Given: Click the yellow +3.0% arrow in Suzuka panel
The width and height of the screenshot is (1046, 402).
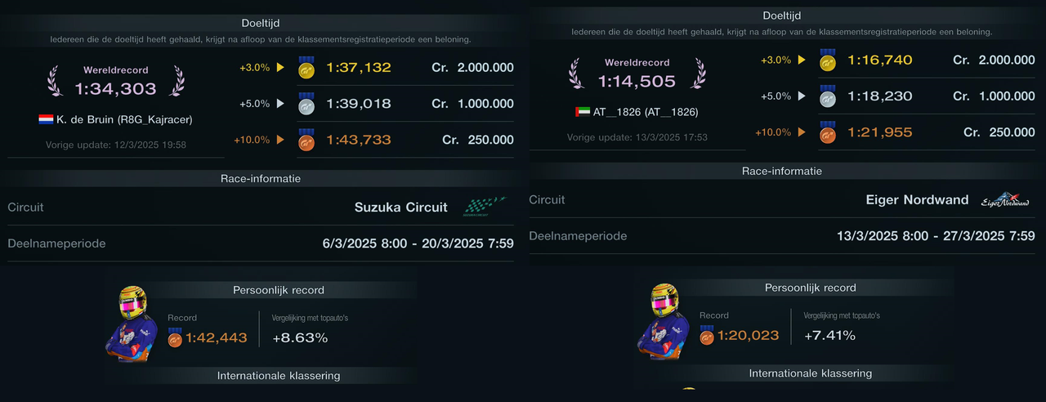Looking at the screenshot, I should (x=280, y=68).
